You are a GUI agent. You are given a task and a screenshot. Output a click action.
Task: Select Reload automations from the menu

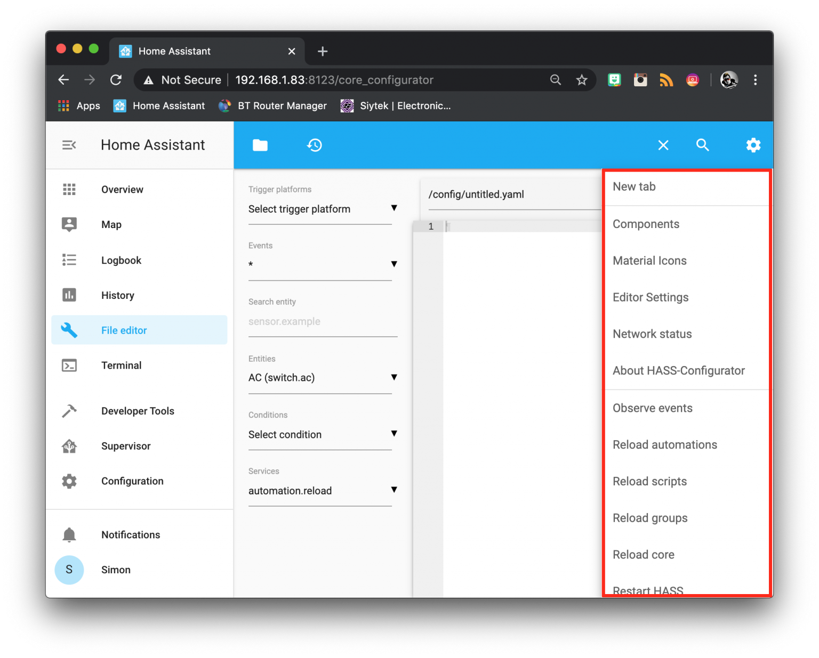coord(664,444)
